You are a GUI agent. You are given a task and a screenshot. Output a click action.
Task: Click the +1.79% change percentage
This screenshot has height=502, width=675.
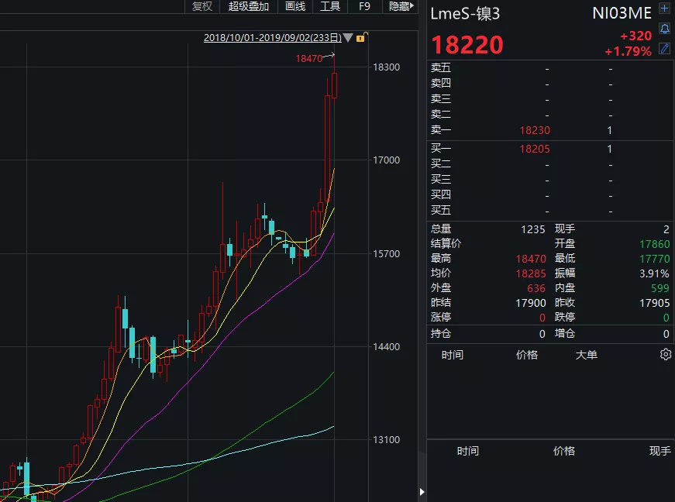(628, 52)
